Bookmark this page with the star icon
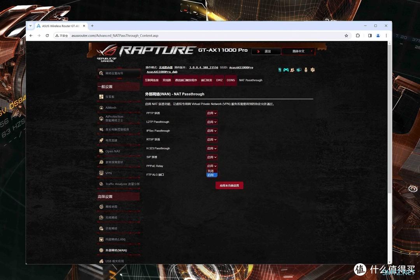Image resolution: width=420 pixels, height=280 pixels. click(x=346, y=36)
